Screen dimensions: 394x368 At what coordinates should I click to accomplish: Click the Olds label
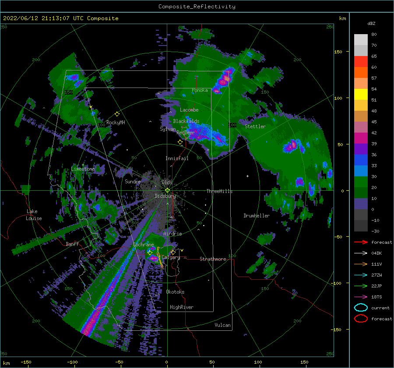(x=167, y=182)
